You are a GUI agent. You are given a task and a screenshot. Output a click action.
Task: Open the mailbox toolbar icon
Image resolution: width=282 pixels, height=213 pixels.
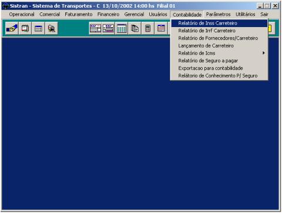(52, 28)
